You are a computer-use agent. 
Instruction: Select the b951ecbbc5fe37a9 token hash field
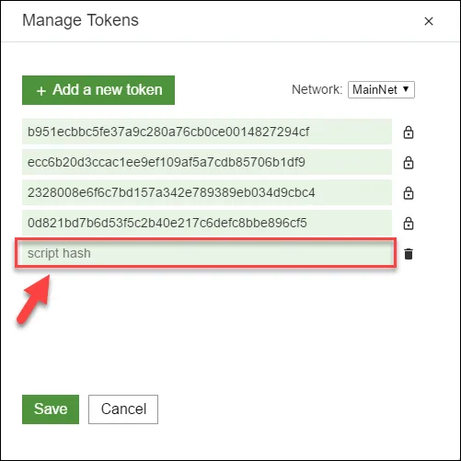click(x=207, y=132)
